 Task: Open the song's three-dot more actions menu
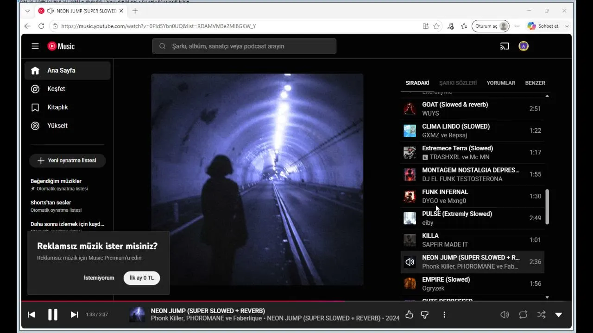444,314
